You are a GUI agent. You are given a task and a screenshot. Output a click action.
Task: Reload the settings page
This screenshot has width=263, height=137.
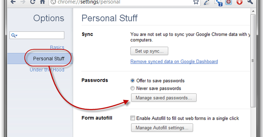(33, 2)
